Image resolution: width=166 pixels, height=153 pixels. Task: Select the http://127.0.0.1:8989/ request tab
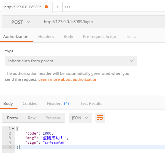pos(26,7)
